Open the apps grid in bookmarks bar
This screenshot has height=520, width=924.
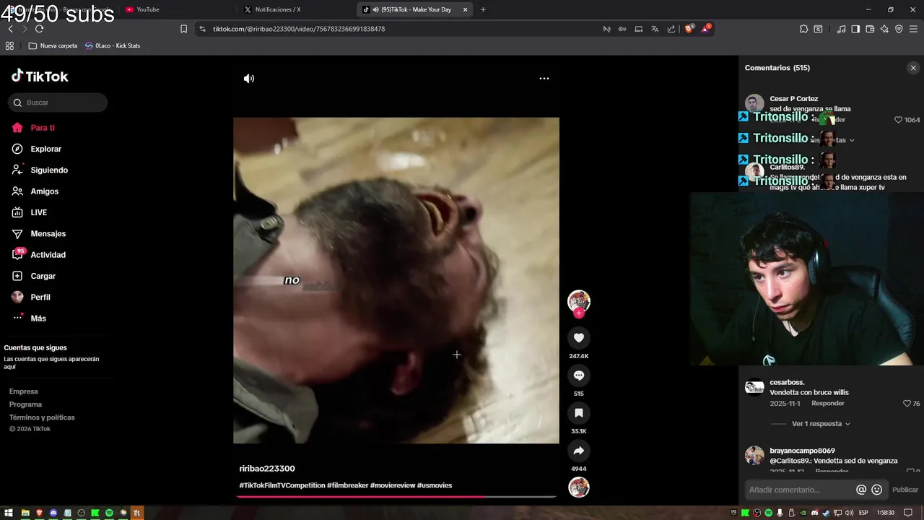(x=9, y=45)
